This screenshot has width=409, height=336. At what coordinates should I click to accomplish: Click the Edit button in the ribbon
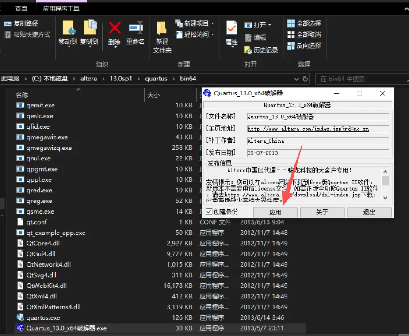(256, 38)
